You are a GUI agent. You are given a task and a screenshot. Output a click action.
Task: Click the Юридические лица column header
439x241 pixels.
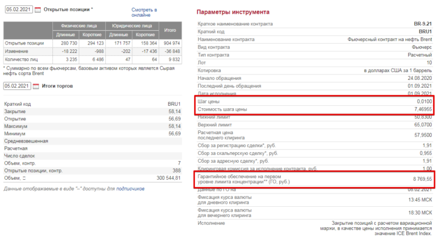132,26
